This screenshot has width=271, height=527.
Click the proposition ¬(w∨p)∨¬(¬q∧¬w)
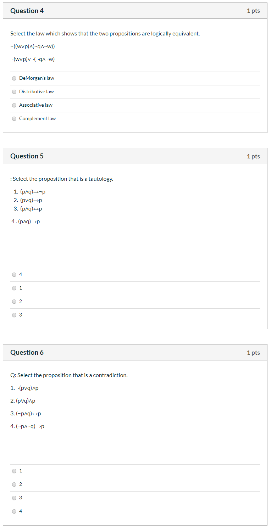pos(32,59)
